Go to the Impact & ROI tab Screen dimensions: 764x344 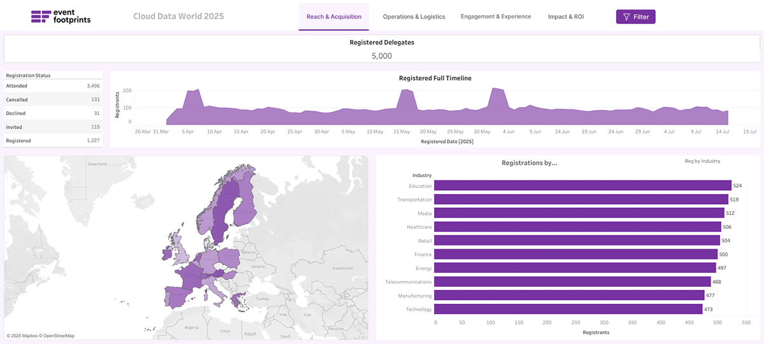565,17
